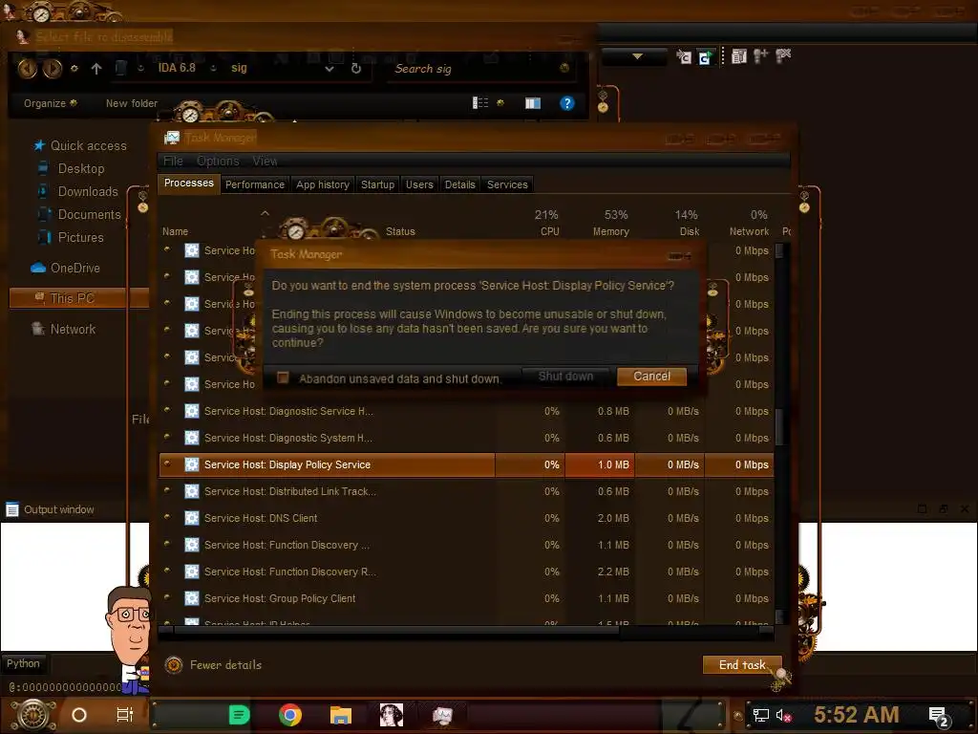Expand Service Host: Function Discovery R... row
The image size is (978, 734).
[167, 572]
